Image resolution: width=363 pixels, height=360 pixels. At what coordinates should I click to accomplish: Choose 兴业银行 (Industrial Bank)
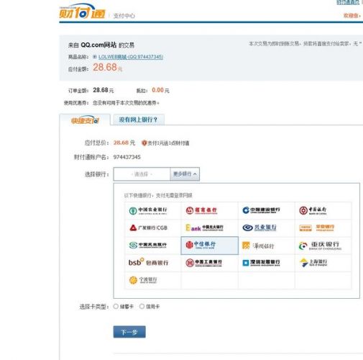click(x=267, y=228)
